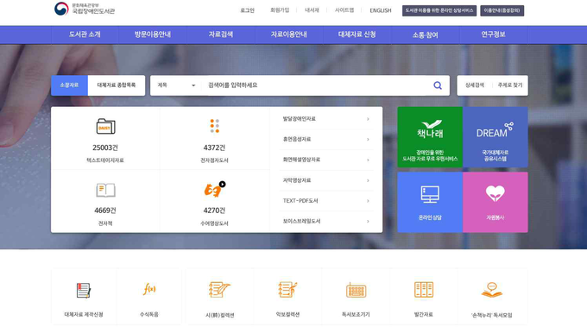587x333 pixels.
Task: Click the 악보컬렉션 music sheet icon
Action: (287, 290)
